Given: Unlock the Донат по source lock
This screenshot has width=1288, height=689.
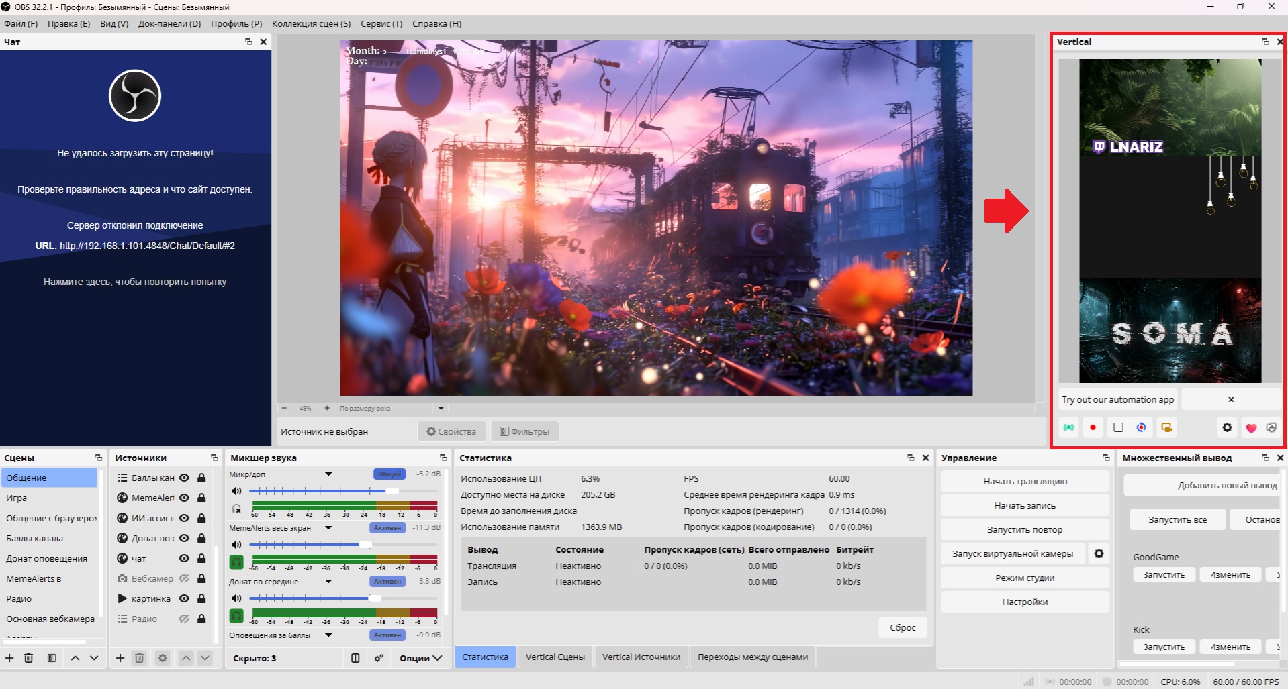Looking at the screenshot, I should pos(201,538).
